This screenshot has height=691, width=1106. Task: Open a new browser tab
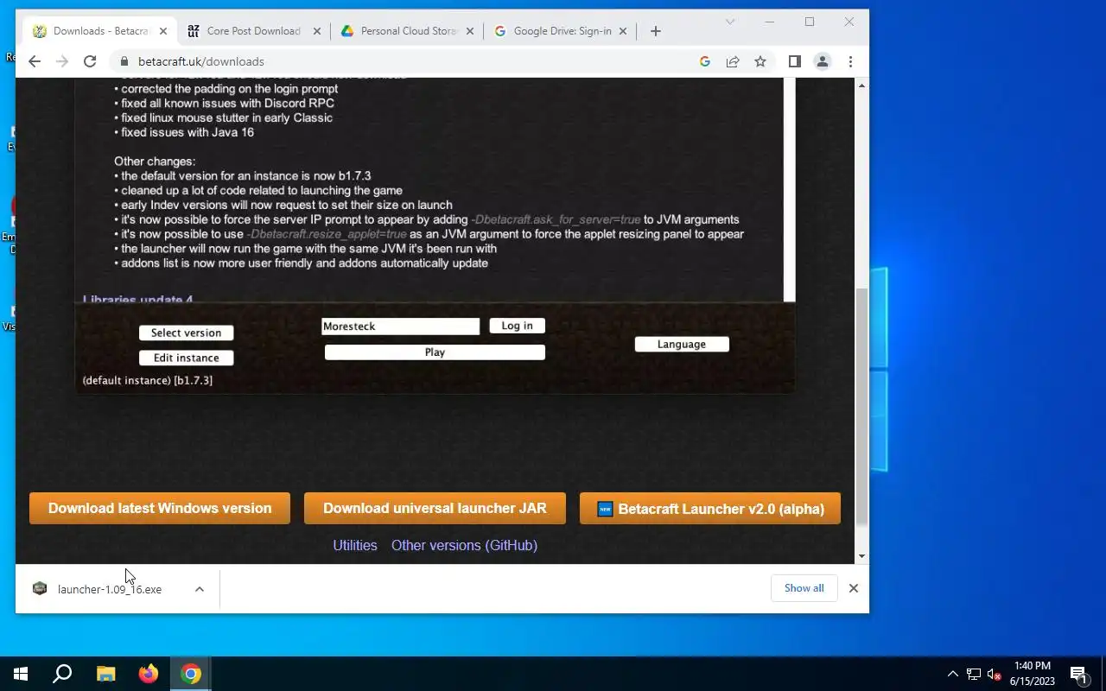[656, 31]
